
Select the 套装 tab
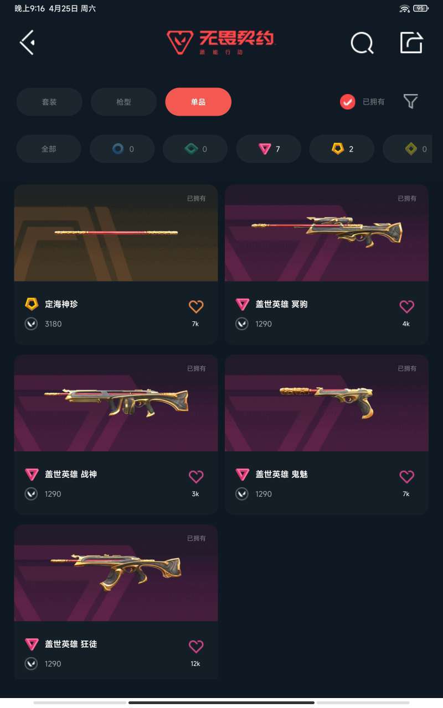[x=49, y=102]
